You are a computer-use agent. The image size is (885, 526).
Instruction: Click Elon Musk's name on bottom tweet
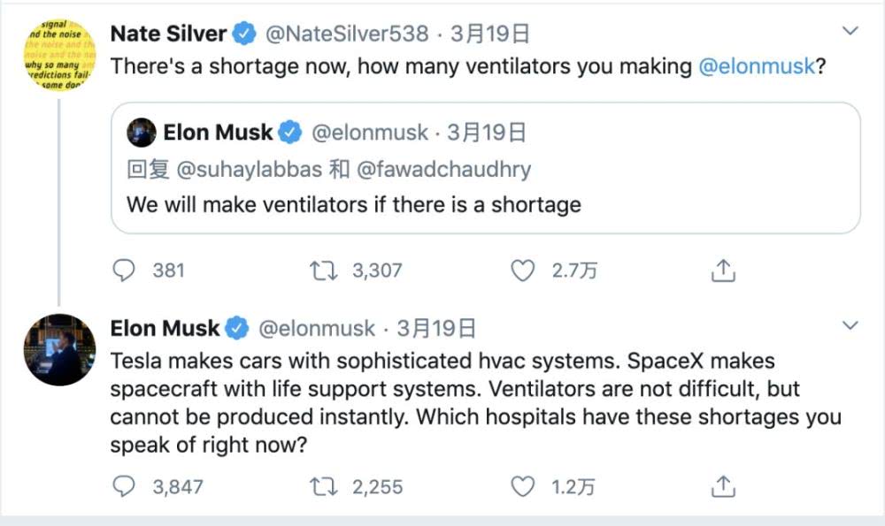coord(165,328)
